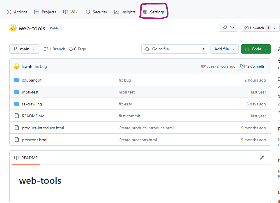Expand the Unwatch dropdown arrow
The image size is (280, 203).
275,28
